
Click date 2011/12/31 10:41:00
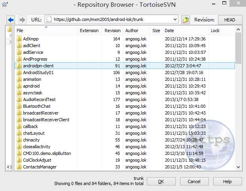tap(185, 106)
